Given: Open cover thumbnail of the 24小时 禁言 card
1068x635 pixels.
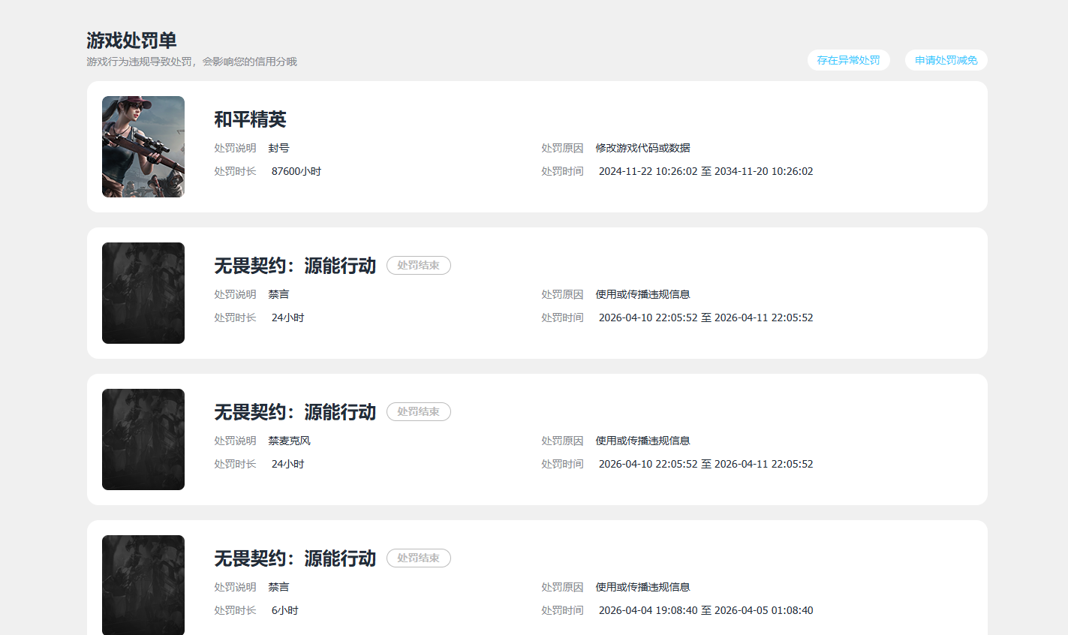Looking at the screenshot, I should pos(143,293).
